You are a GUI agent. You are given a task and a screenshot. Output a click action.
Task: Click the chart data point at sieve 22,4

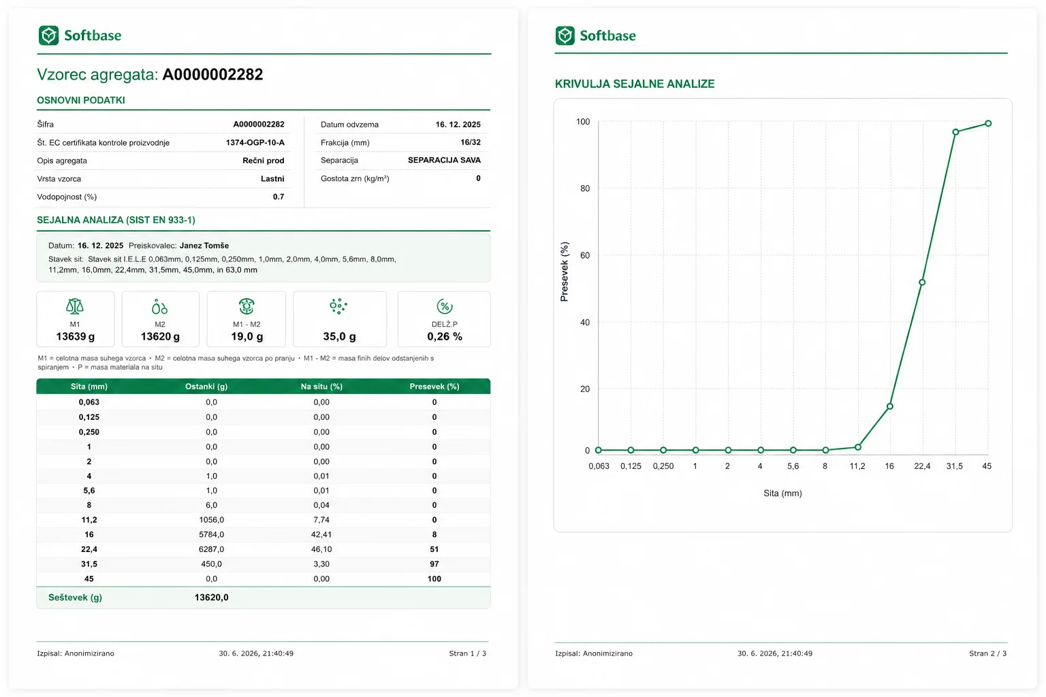pyautogui.click(x=922, y=282)
